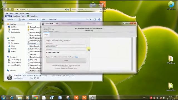
Task: Click Open button in Explorer toolbar
Action: click(22, 19)
